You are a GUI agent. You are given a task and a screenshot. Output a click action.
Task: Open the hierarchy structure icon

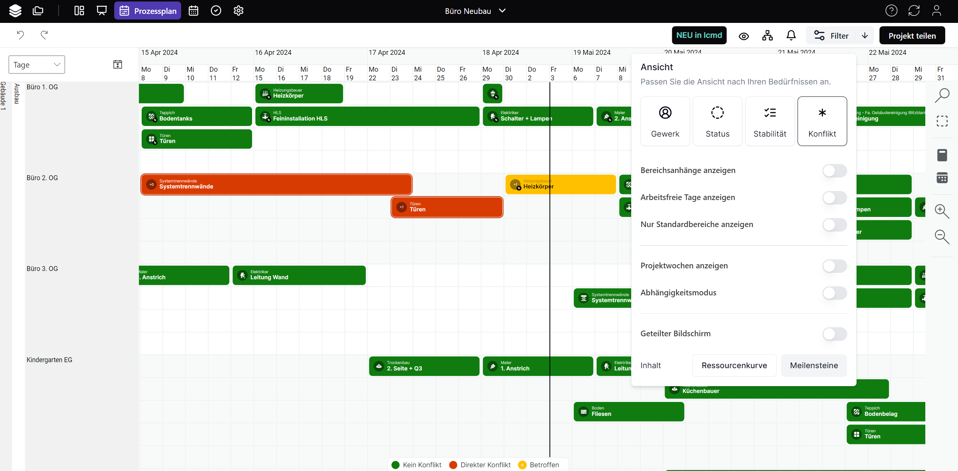click(767, 36)
